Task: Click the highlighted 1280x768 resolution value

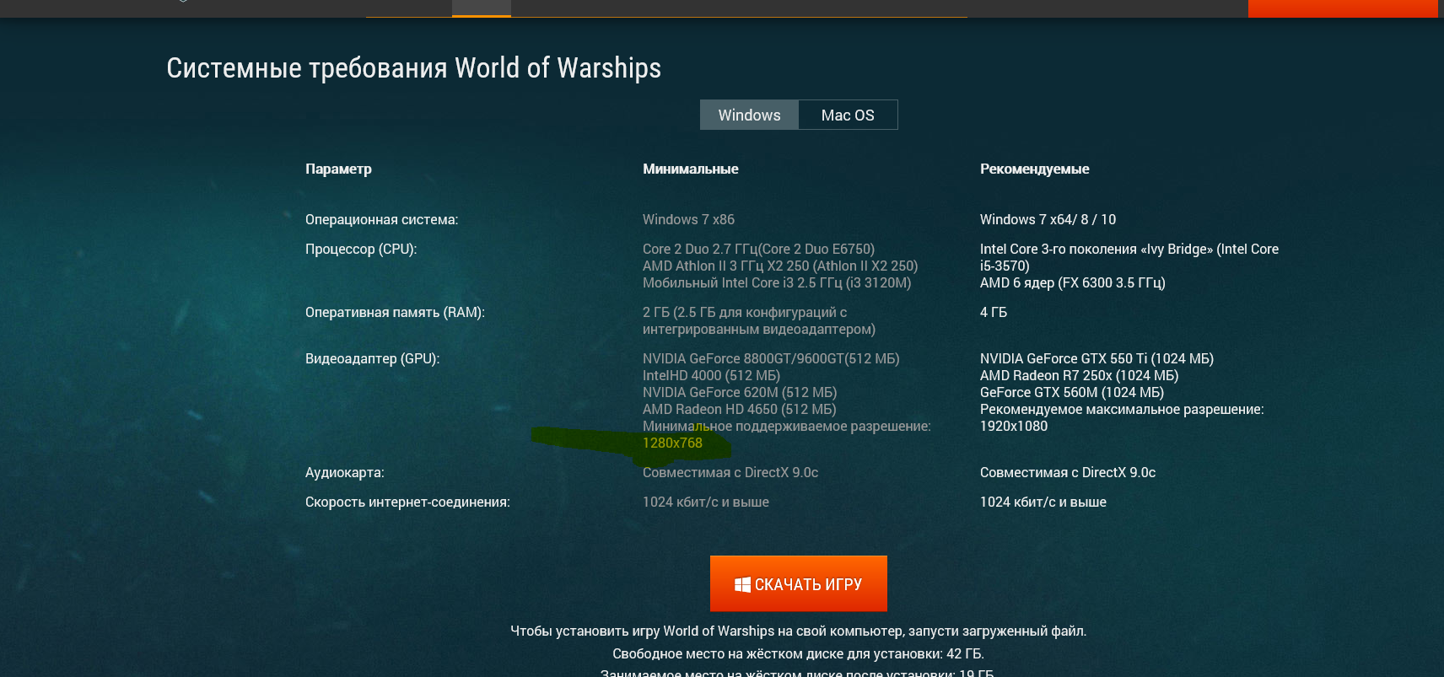Action: pyautogui.click(x=672, y=443)
